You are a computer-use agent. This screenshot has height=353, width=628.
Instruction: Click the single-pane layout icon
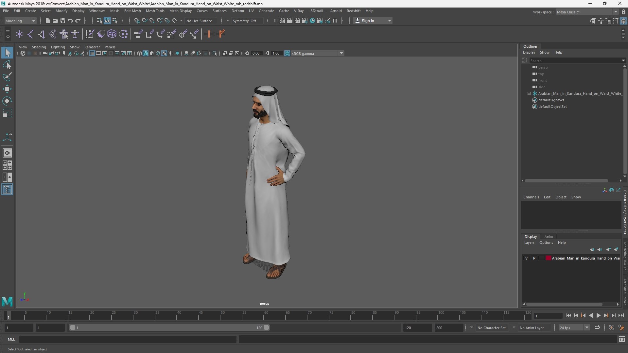point(7,153)
